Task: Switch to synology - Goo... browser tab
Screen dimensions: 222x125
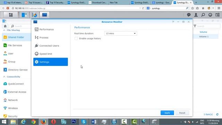Action: tap(162, 2)
